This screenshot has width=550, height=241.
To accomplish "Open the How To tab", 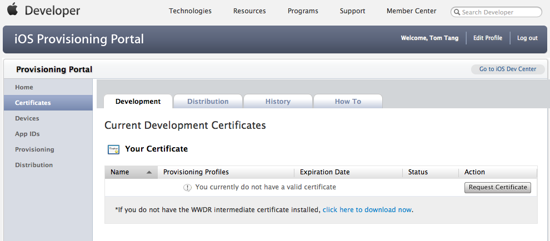I will coord(348,102).
